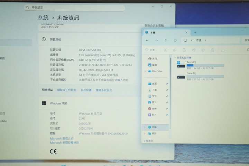Click the Back arrow in File Explorer
Screen dimensions: 249x166
click(147, 40)
